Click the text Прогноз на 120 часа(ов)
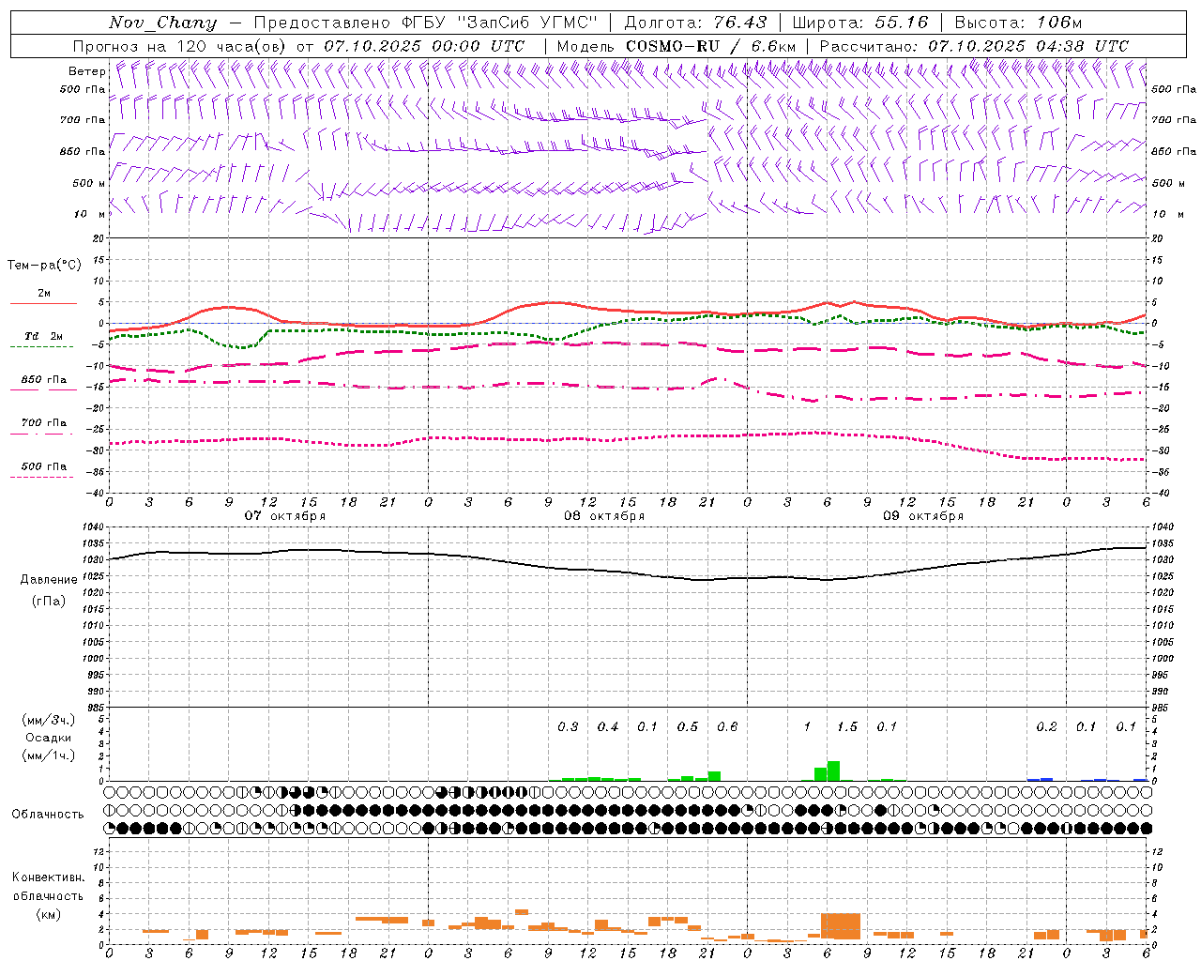1201x961 pixels. 180,46
